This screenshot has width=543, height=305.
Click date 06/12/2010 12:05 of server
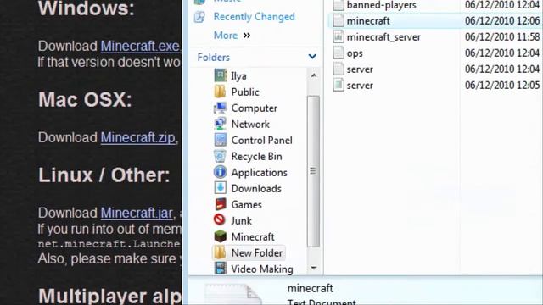pos(502,85)
